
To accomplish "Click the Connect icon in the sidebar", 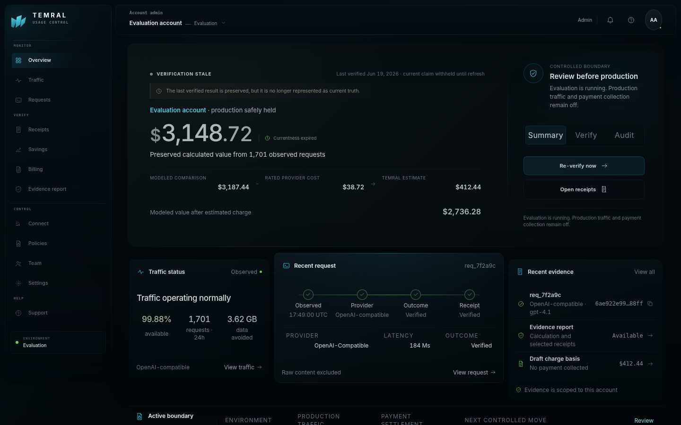I will pos(18,224).
